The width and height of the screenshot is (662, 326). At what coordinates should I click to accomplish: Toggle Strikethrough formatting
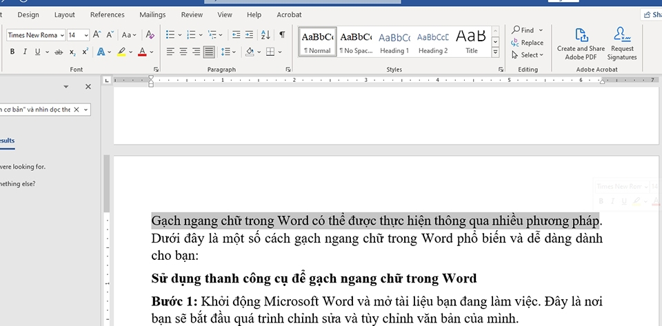pyautogui.click(x=59, y=52)
